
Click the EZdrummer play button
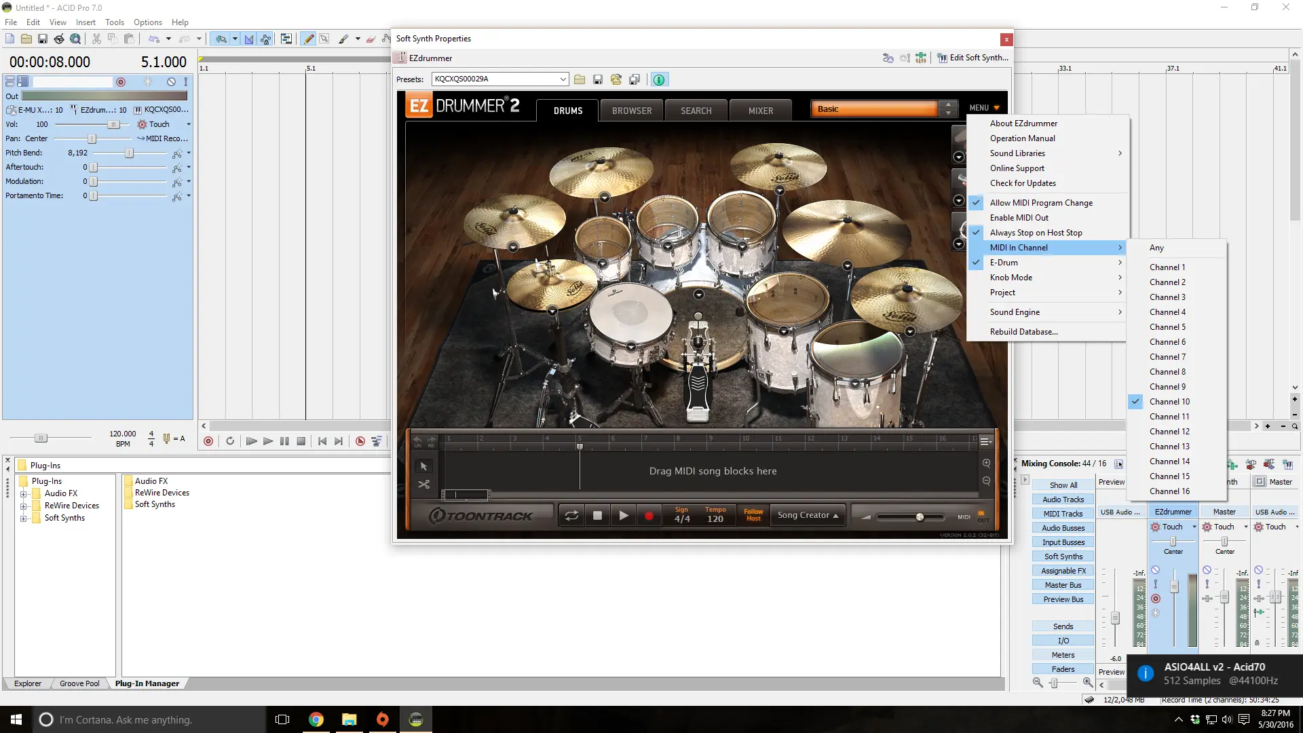coord(623,516)
